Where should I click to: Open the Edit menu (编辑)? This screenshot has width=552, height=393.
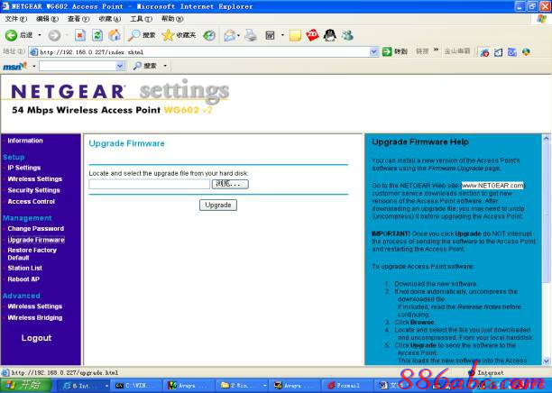(48, 19)
